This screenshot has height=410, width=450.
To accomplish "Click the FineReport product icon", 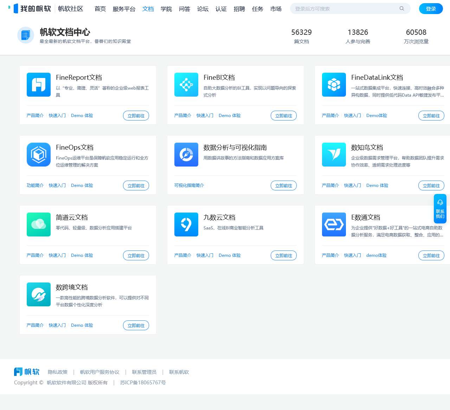I will [39, 85].
